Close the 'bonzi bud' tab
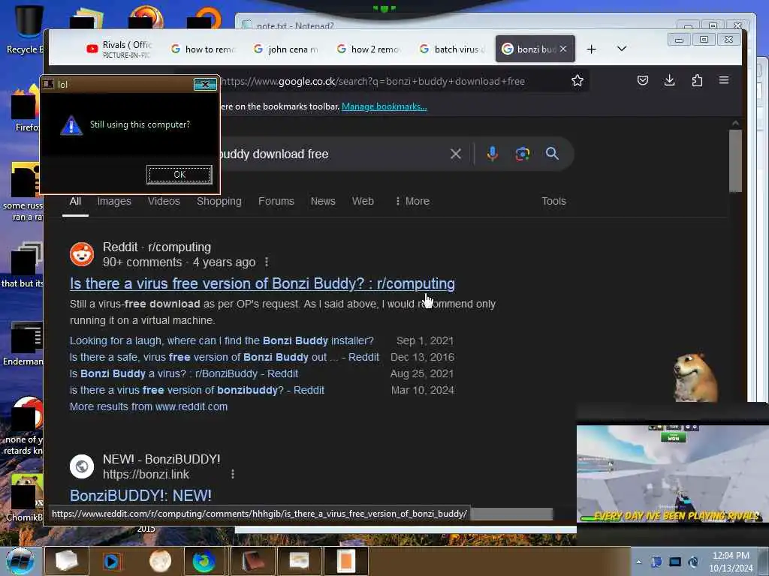The height and width of the screenshot is (576, 769). coord(563,49)
